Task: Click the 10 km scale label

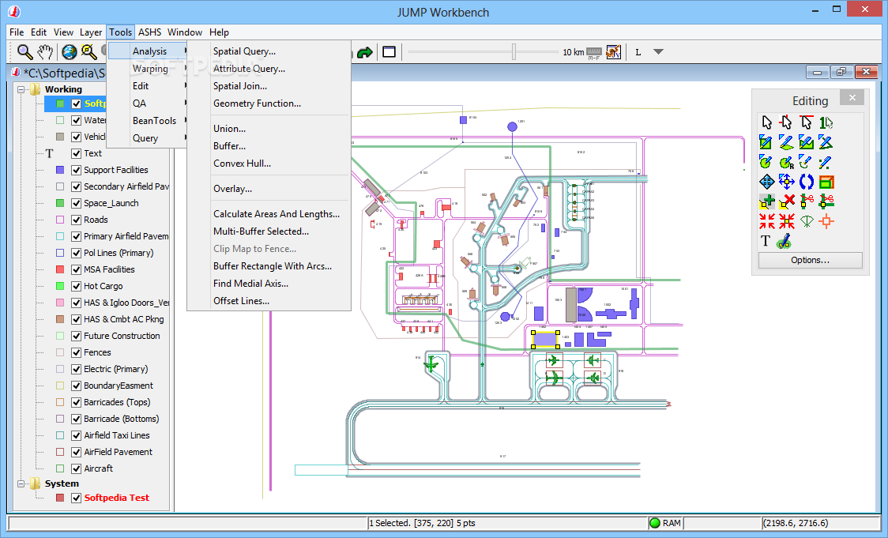Action: coord(573,52)
